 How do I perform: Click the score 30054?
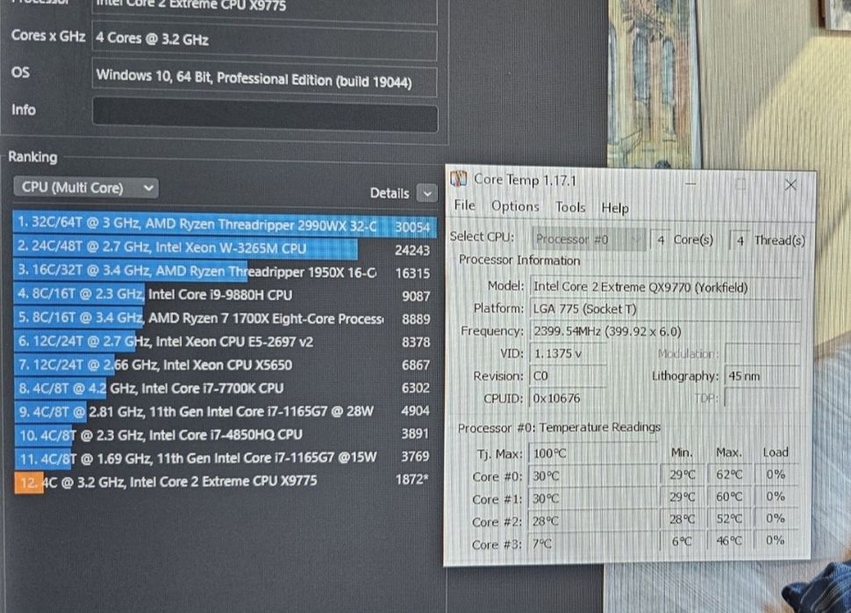pos(412,227)
